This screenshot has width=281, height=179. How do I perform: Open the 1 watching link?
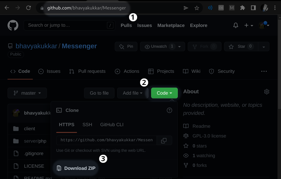click(x=199, y=156)
